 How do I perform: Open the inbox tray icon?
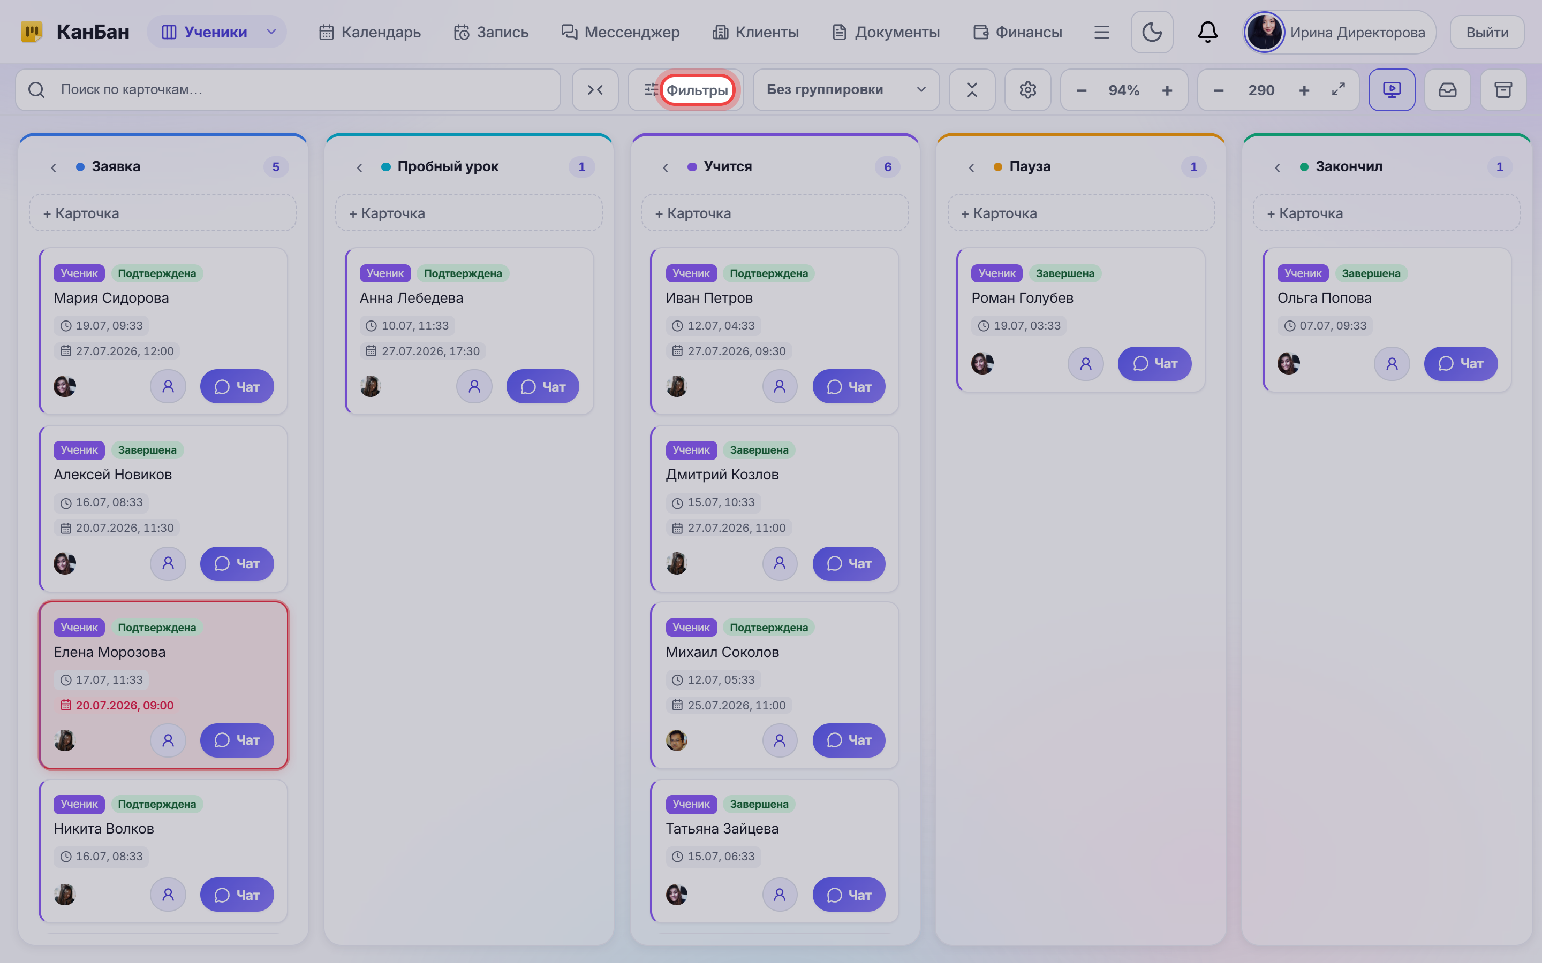pos(1447,90)
